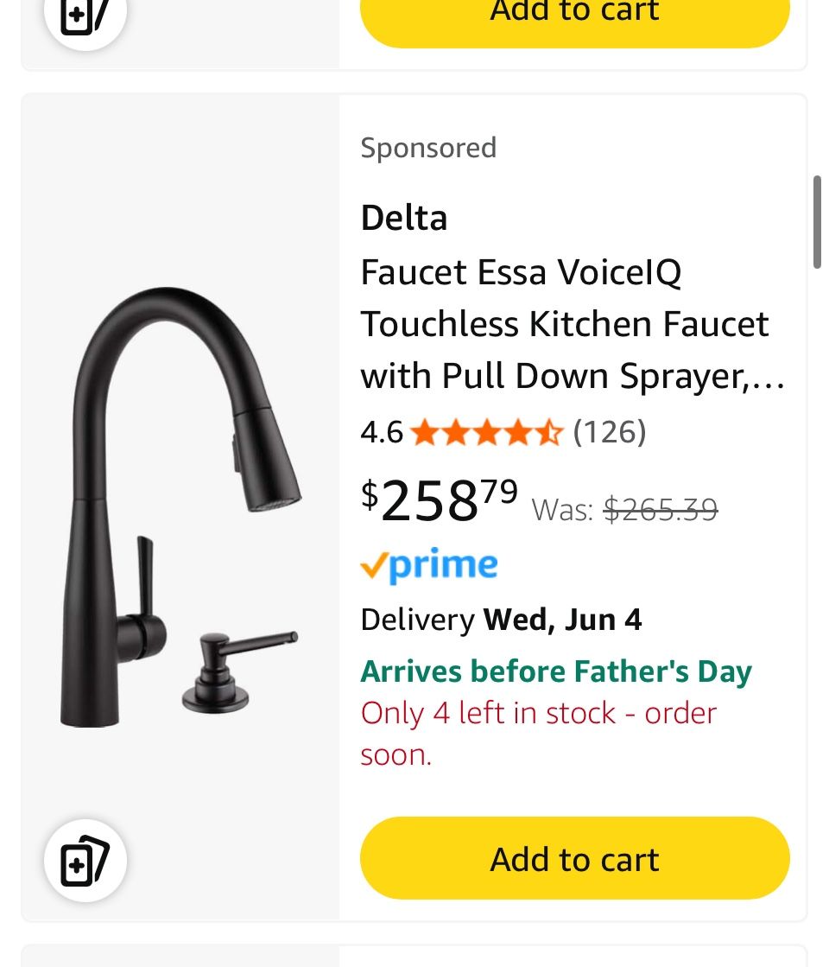
Task: Click the 4.6 rating number
Action: point(381,430)
